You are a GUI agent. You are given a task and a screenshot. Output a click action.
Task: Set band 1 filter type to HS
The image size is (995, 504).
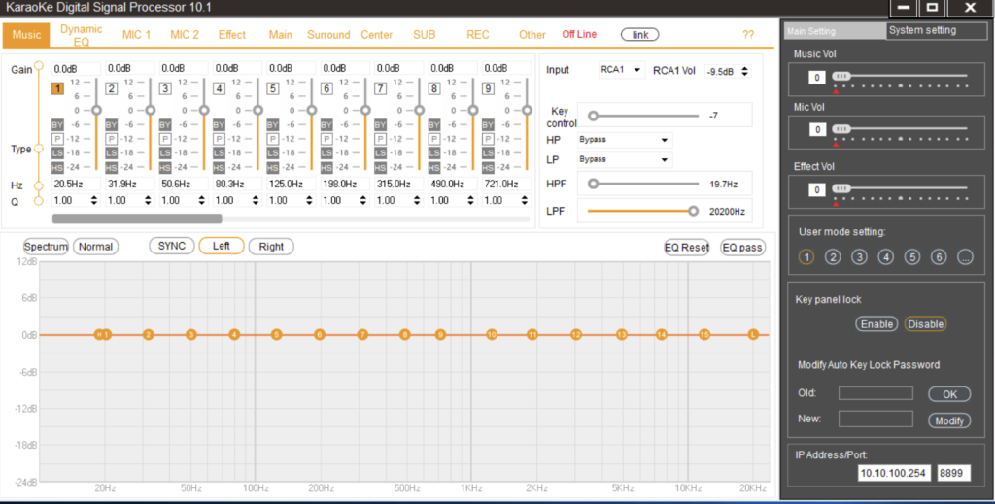pyautogui.click(x=56, y=167)
